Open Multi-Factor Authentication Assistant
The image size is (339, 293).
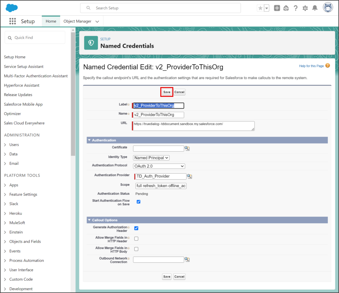[36, 76]
